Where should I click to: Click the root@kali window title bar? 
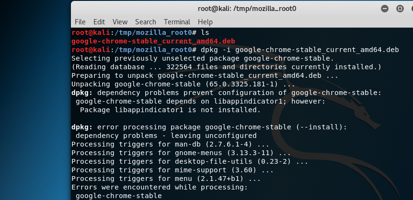(x=247, y=9)
